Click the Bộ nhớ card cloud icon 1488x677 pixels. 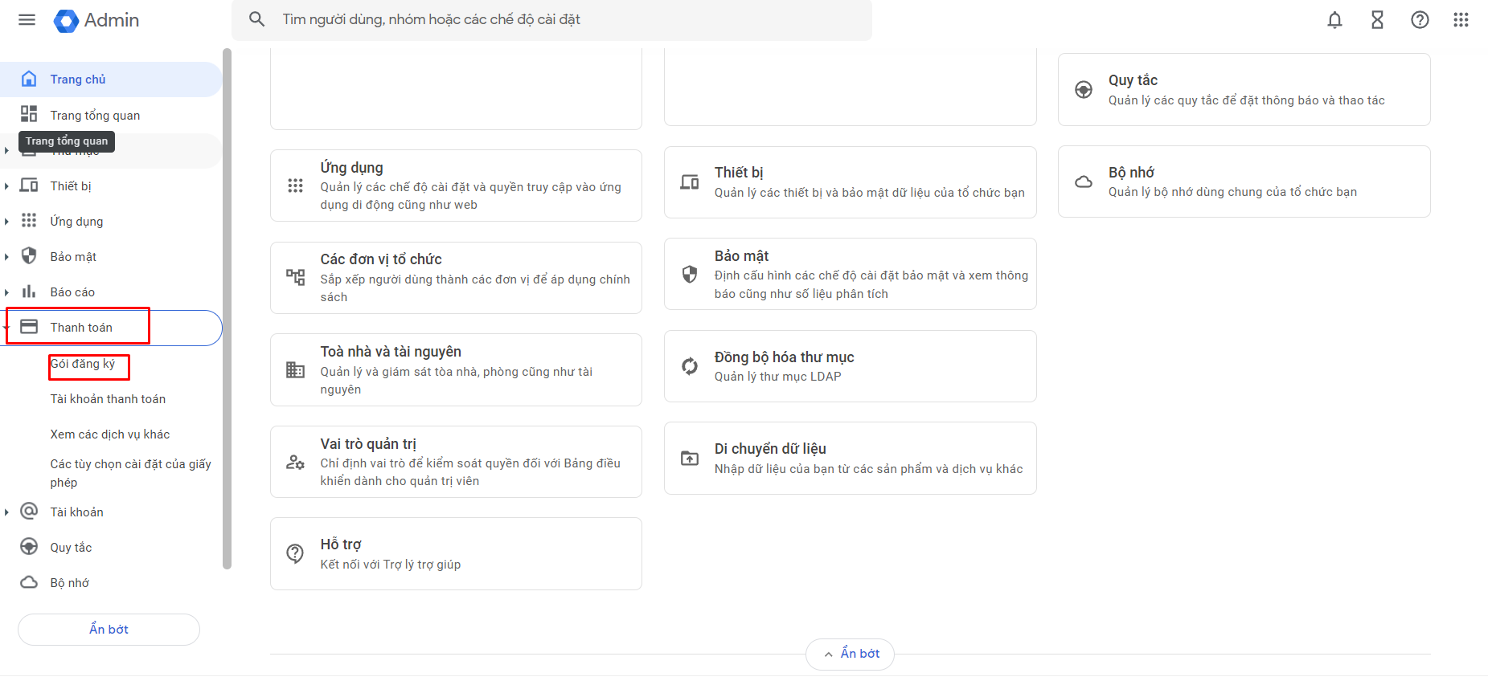pyautogui.click(x=1084, y=181)
